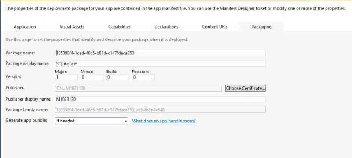The height and width of the screenshot is (158, 352).
Task: Click the Build version field
Action: tap(117, 77)
